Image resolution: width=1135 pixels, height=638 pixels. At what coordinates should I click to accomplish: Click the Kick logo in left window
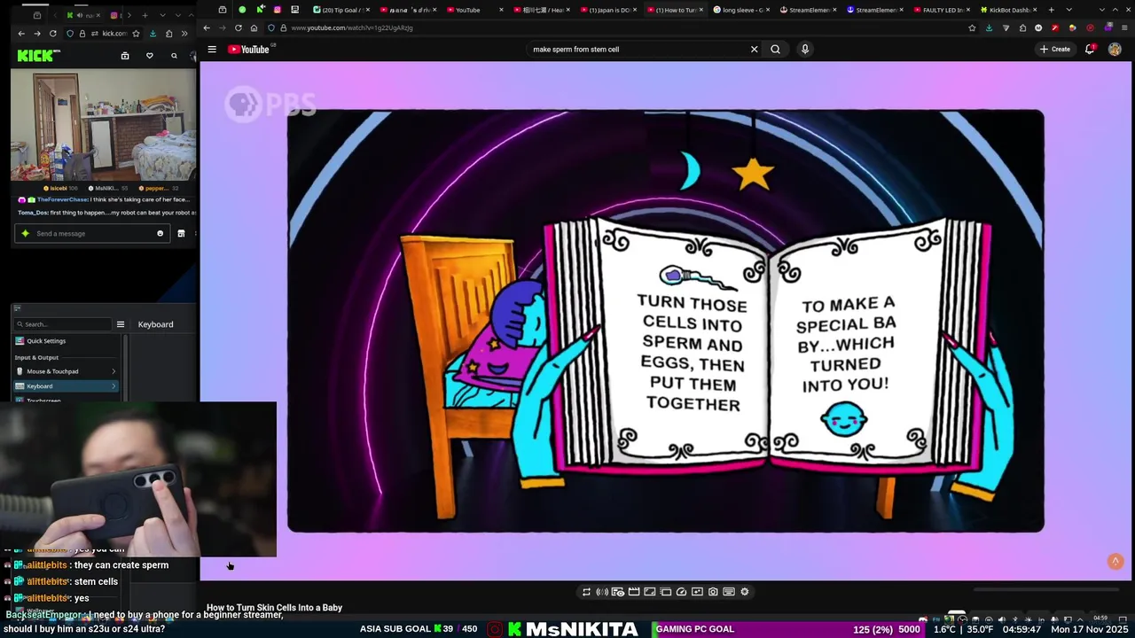[x=38, y=56]
